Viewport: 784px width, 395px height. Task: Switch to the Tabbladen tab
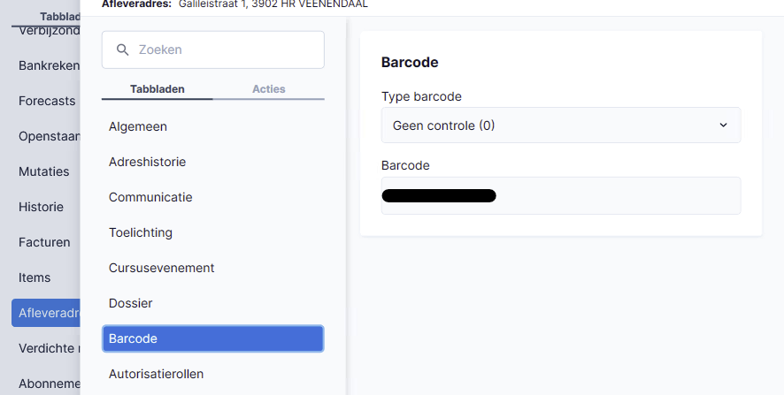pos(158,89)
